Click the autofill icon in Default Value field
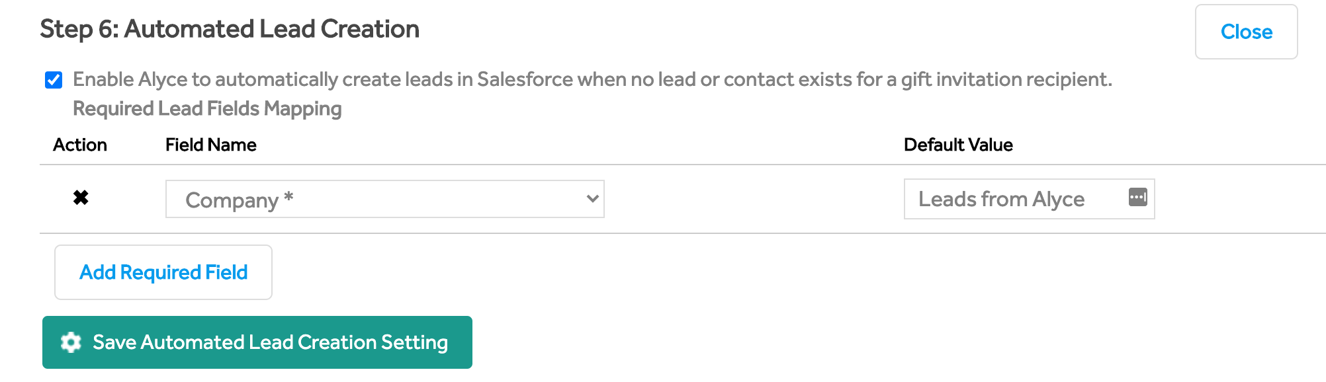 [1137, 197]
